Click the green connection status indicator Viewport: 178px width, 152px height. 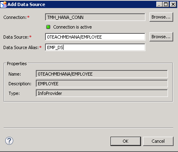[x=48, y=27]
